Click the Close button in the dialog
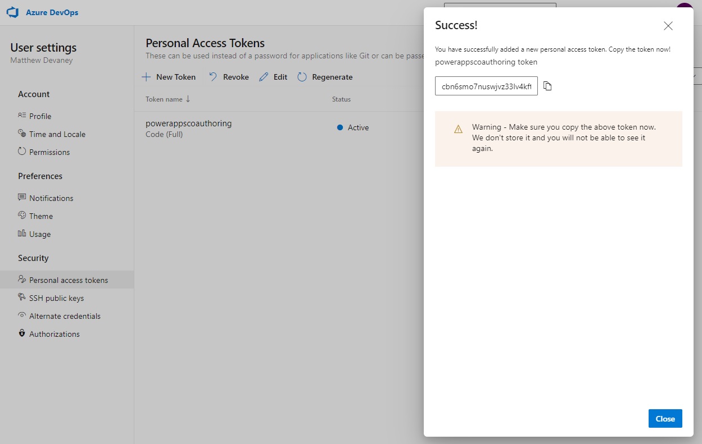 click(x=665, y=418)
